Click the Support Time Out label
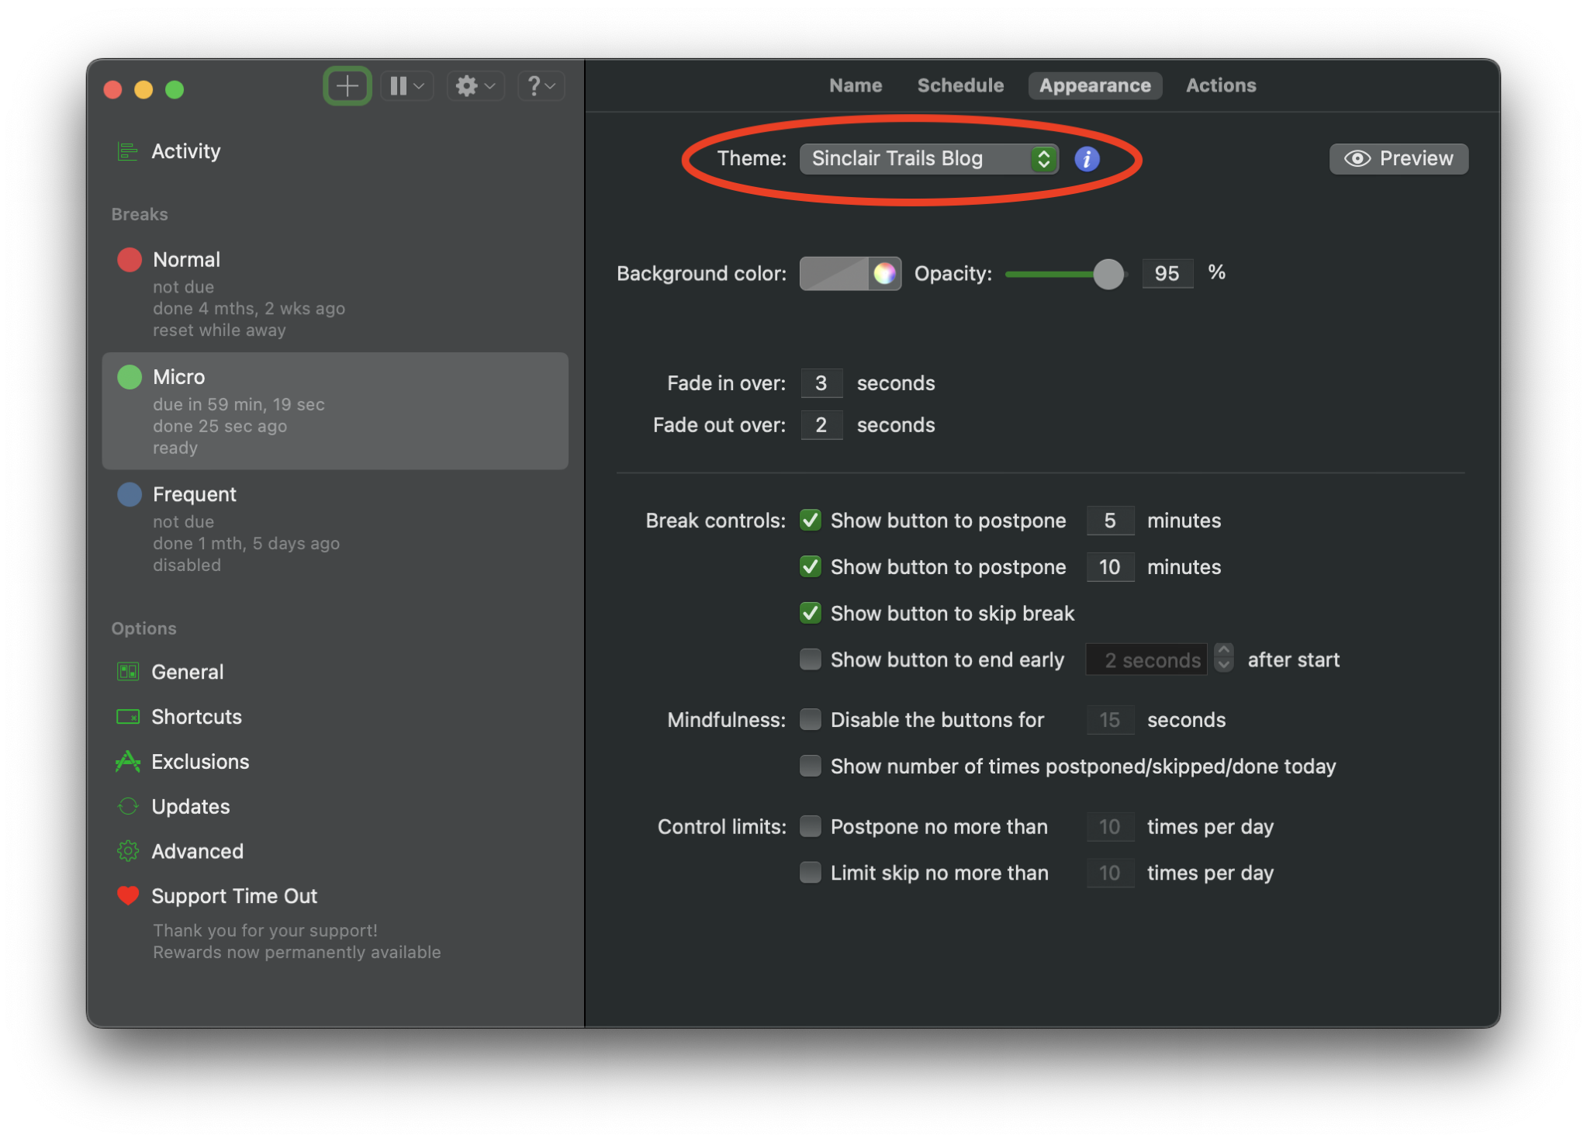Screen dimensions: 1587x1142 click(x=234, y=896)
